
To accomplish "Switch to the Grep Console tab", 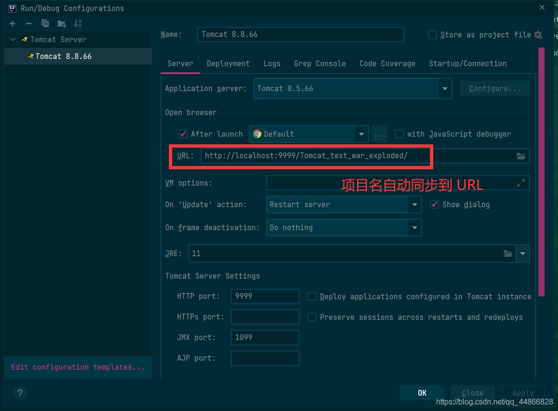I will (x=320, y=64).
